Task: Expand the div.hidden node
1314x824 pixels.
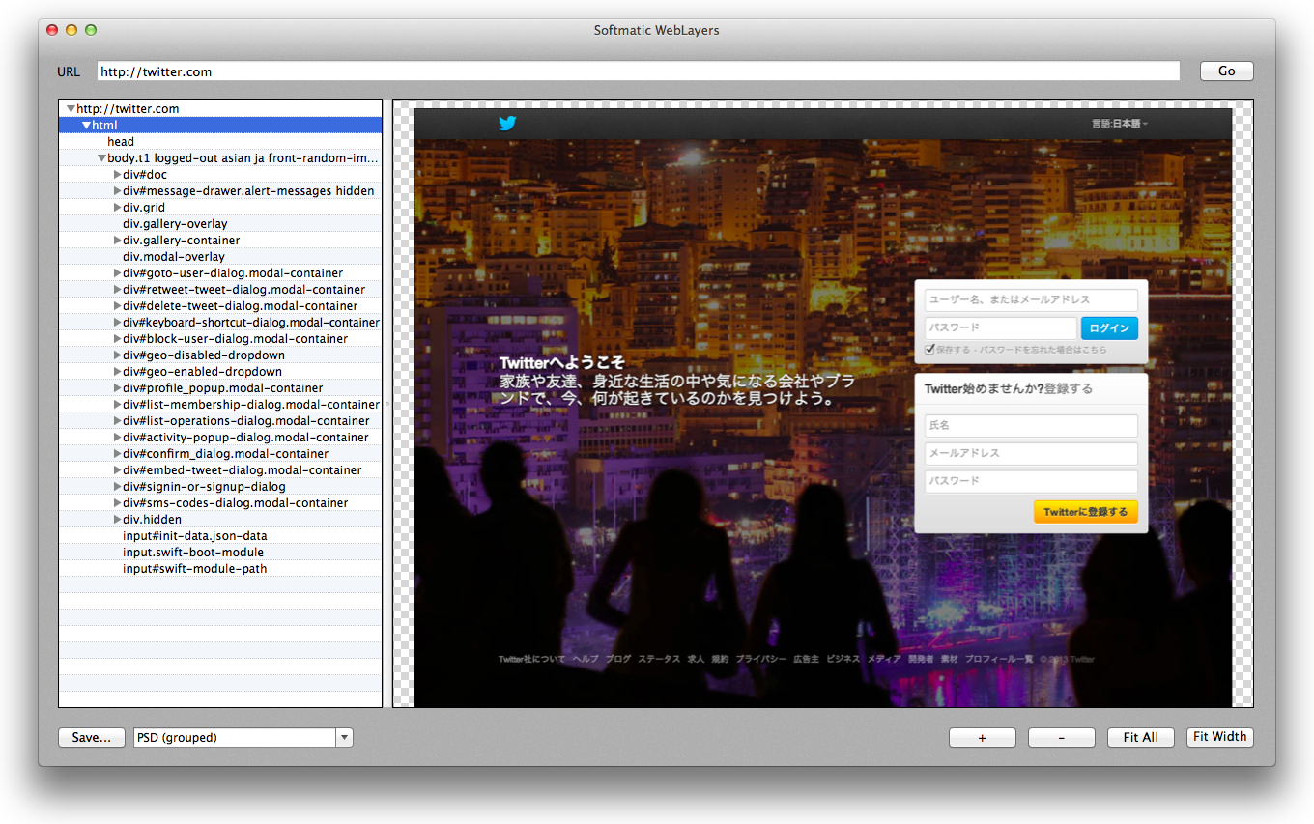Action: tap(117, 520)
